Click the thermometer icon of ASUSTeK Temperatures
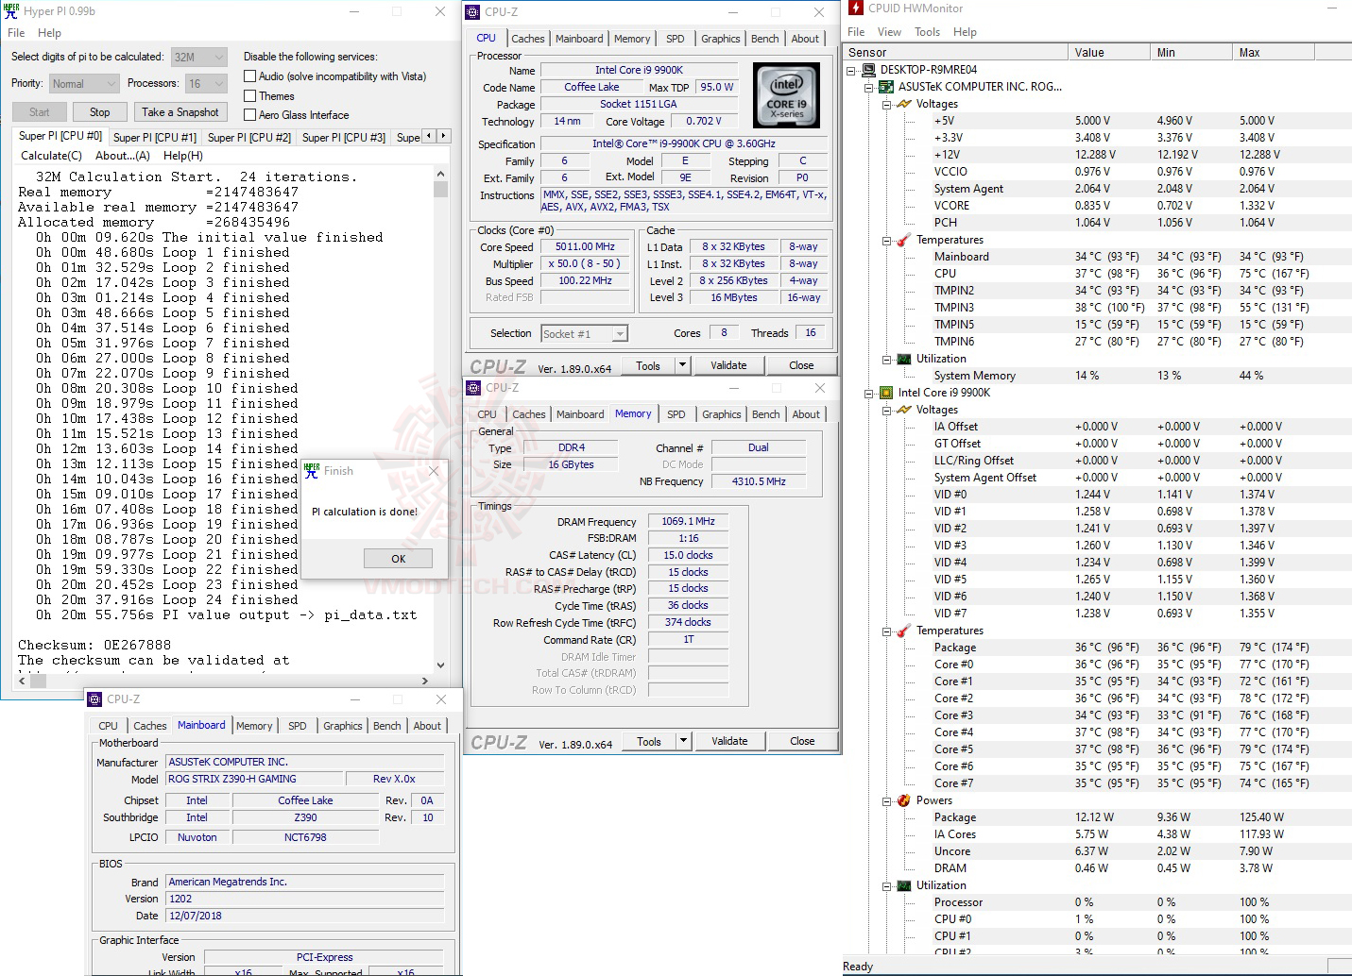 (904, 240)
